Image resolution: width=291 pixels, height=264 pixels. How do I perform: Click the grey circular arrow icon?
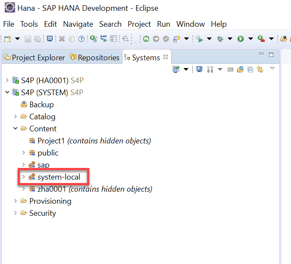pyautogui.click(x=156, y=39)
